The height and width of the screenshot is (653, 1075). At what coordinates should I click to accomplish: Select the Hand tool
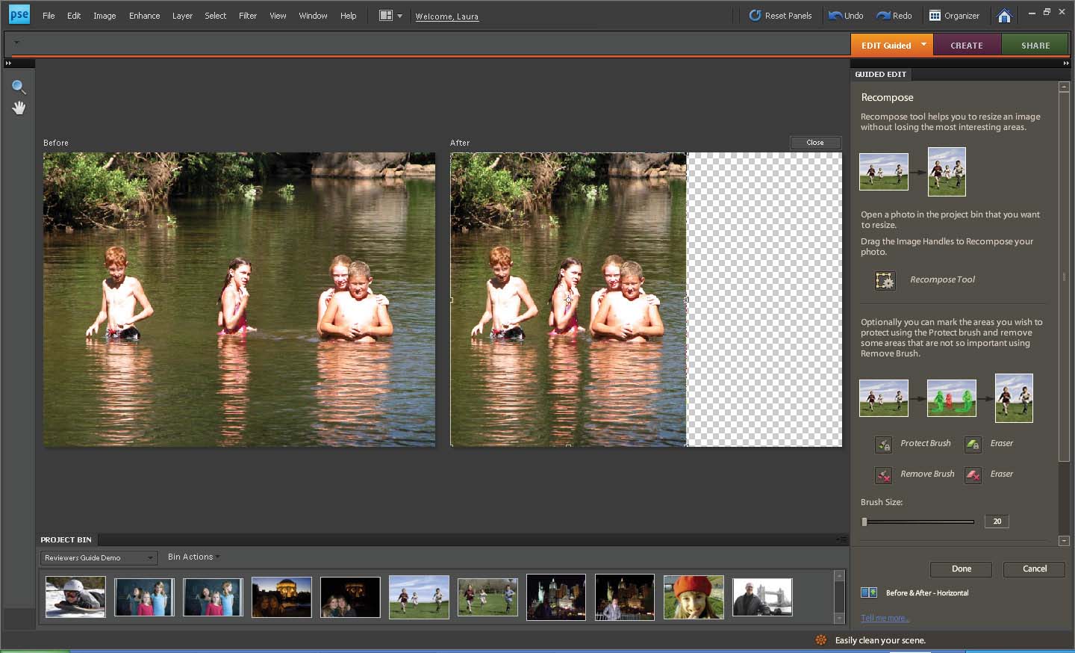click(19, 108)
